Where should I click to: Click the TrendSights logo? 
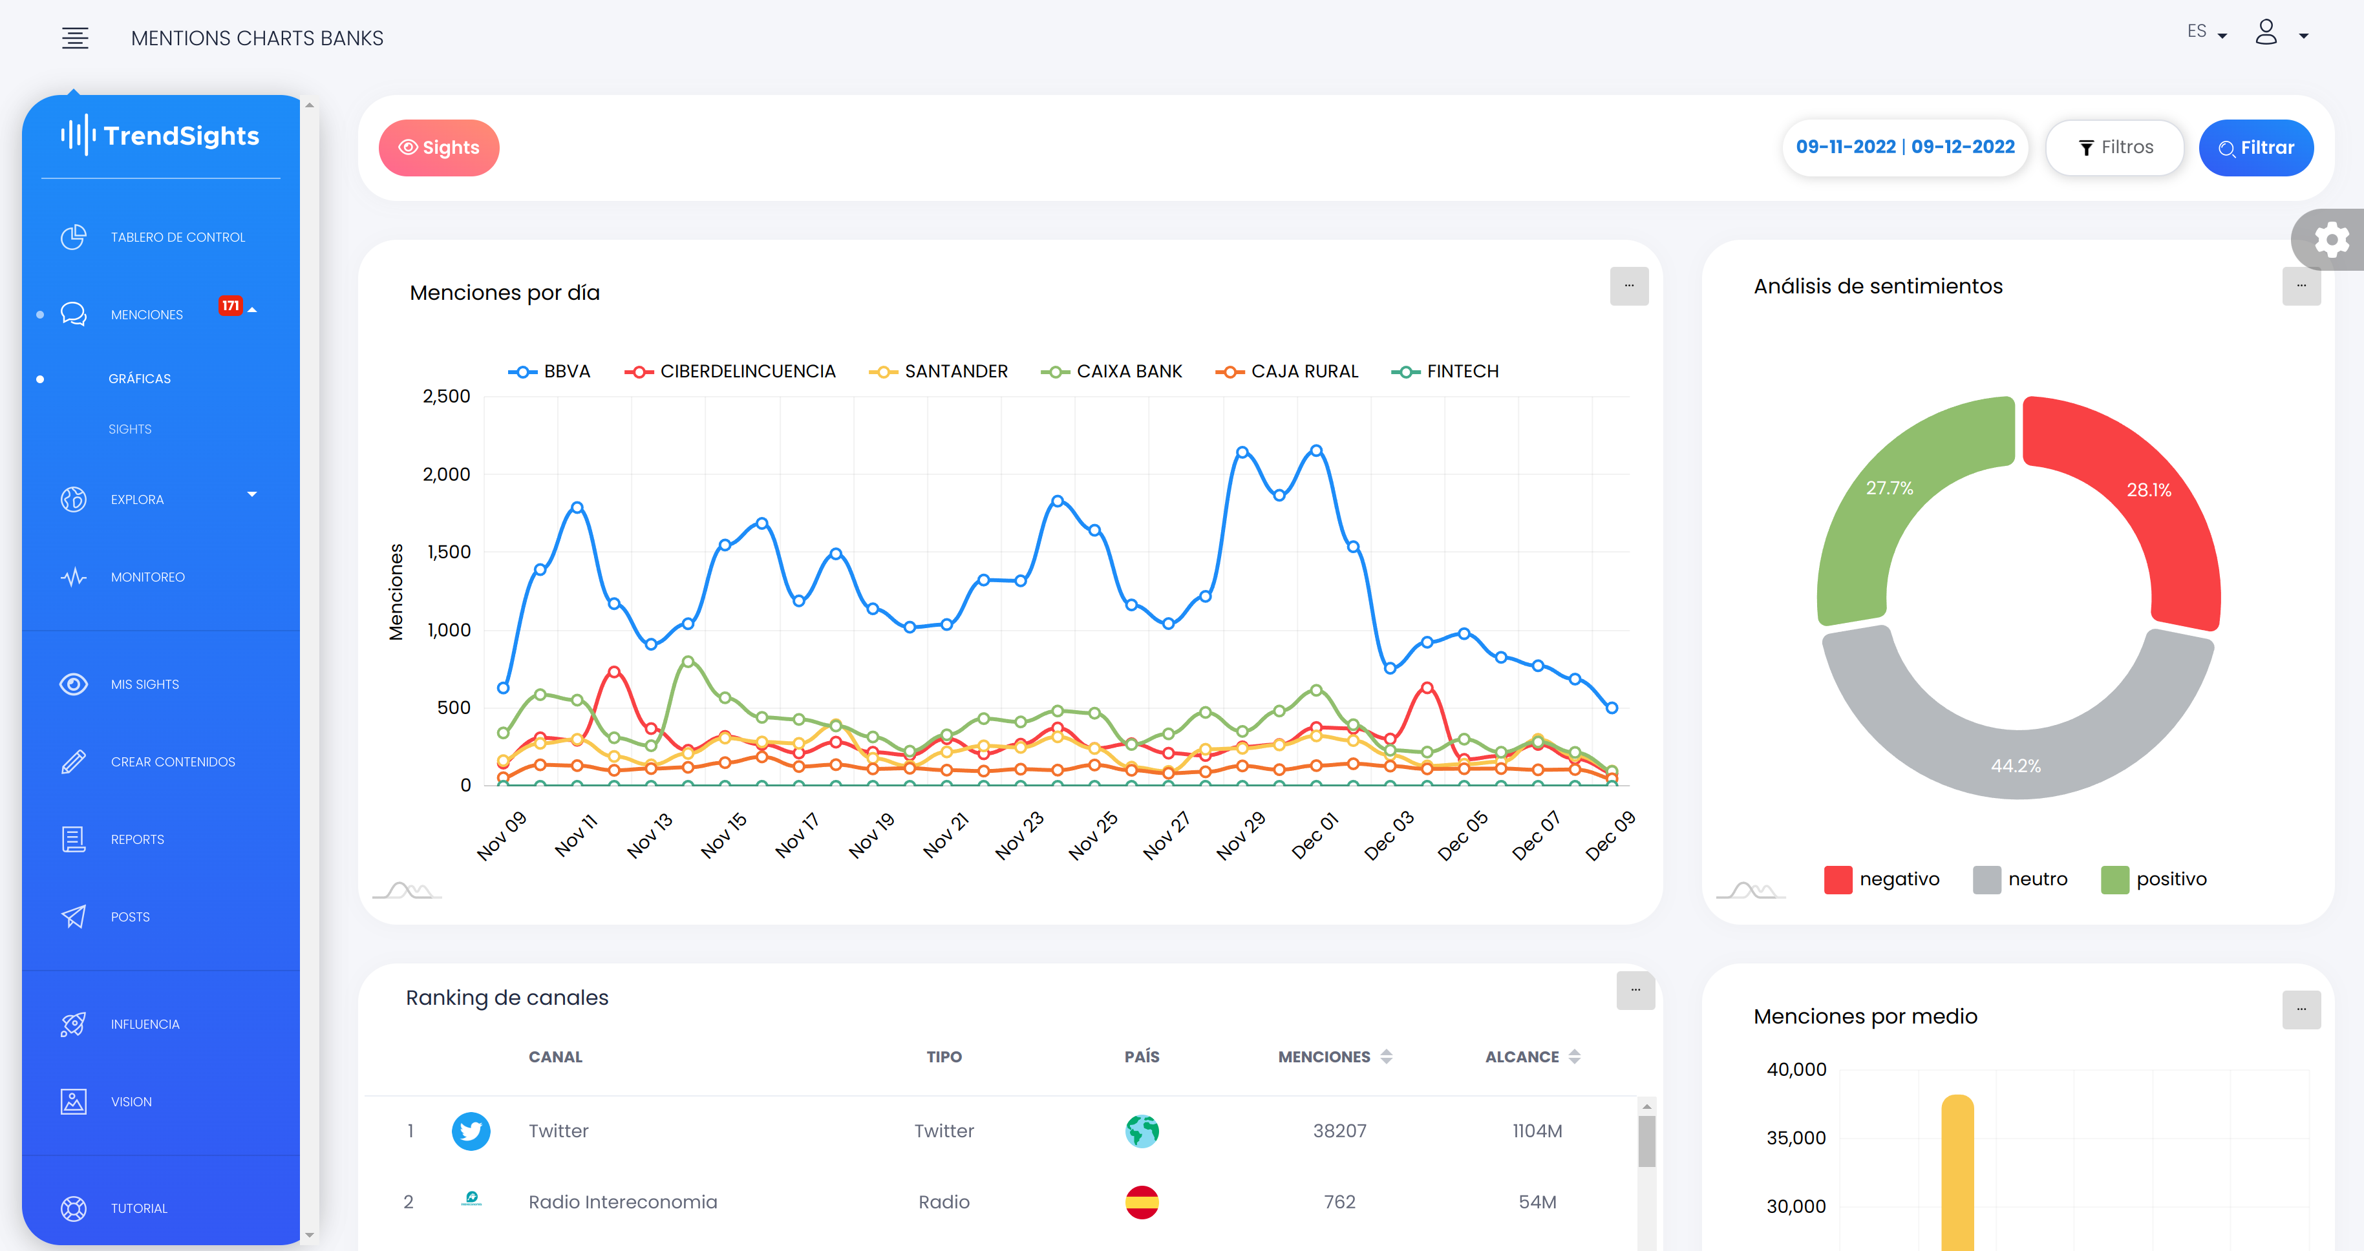click(160, 135)
